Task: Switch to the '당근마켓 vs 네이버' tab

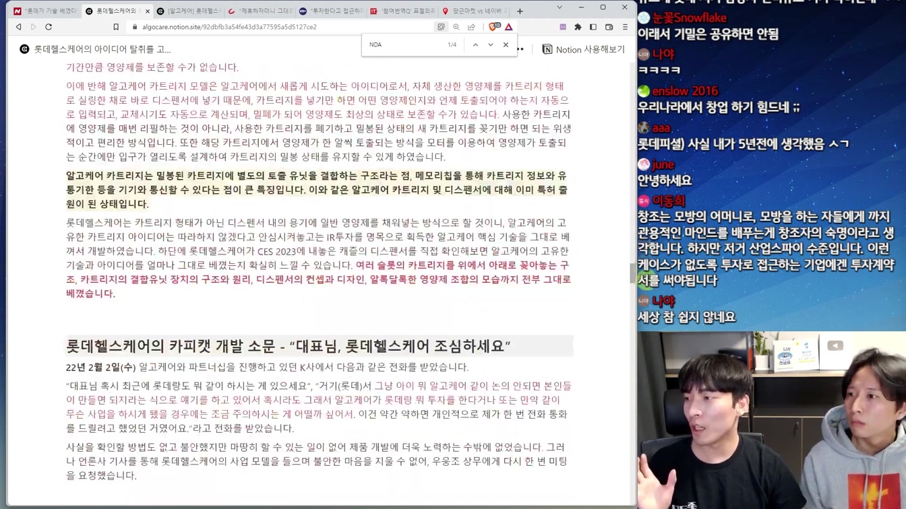Action: [x=474, y=11]
